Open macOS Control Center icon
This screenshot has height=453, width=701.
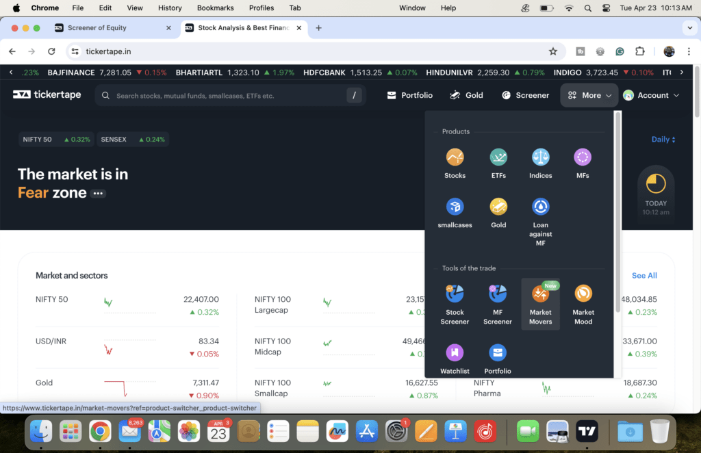point(607,8)
